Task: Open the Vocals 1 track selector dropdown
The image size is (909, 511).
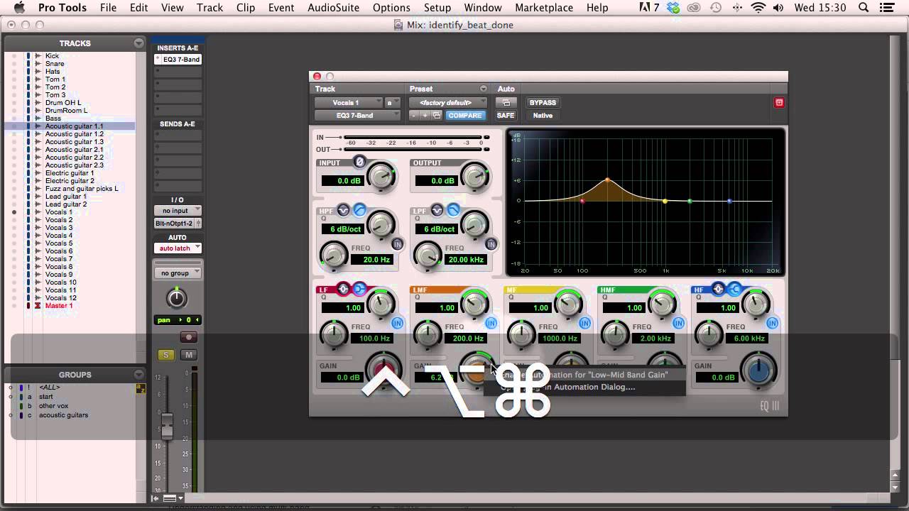Action: tap(348, 103)
